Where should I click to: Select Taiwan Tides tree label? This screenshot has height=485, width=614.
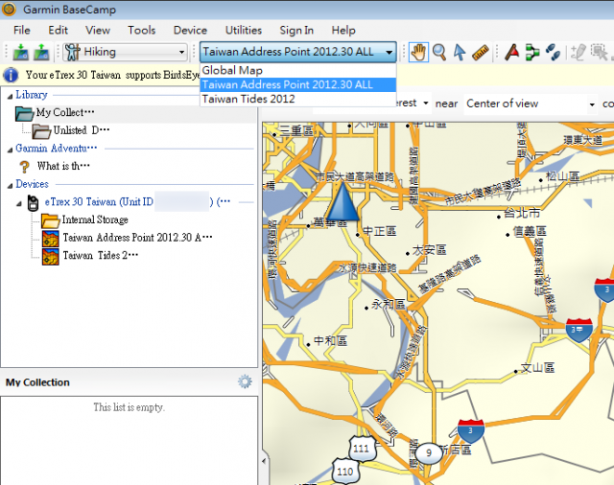point(100,255)
